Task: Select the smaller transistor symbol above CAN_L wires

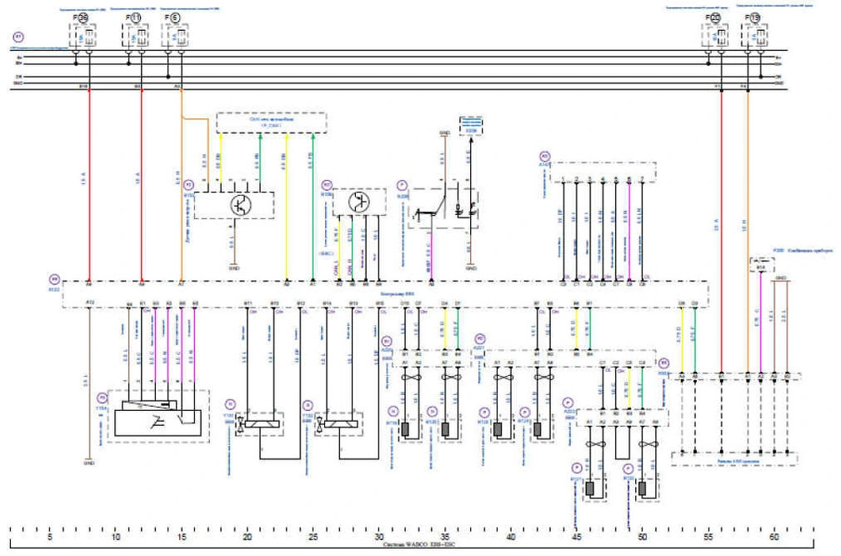Action: (x=359, y=202)
